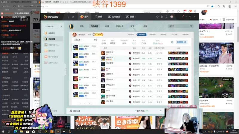This screenshot has height=134, width=239.
Task: Open the 我的英雄 sub-tab
Action: tap(152, 35)
